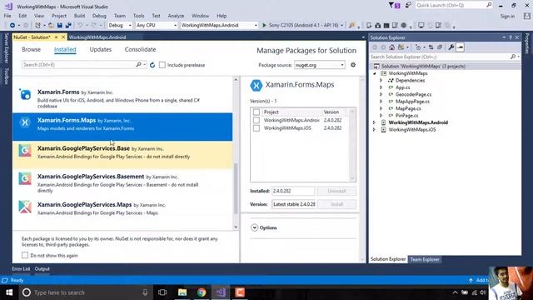Image resolution: width=533 pixels, height=300 pixels.
Task: Click the green Start debugging arrow
Action: (x=264, y=25)
